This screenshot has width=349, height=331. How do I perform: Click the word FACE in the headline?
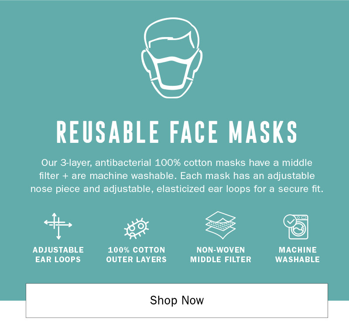(x=194, y=132)
